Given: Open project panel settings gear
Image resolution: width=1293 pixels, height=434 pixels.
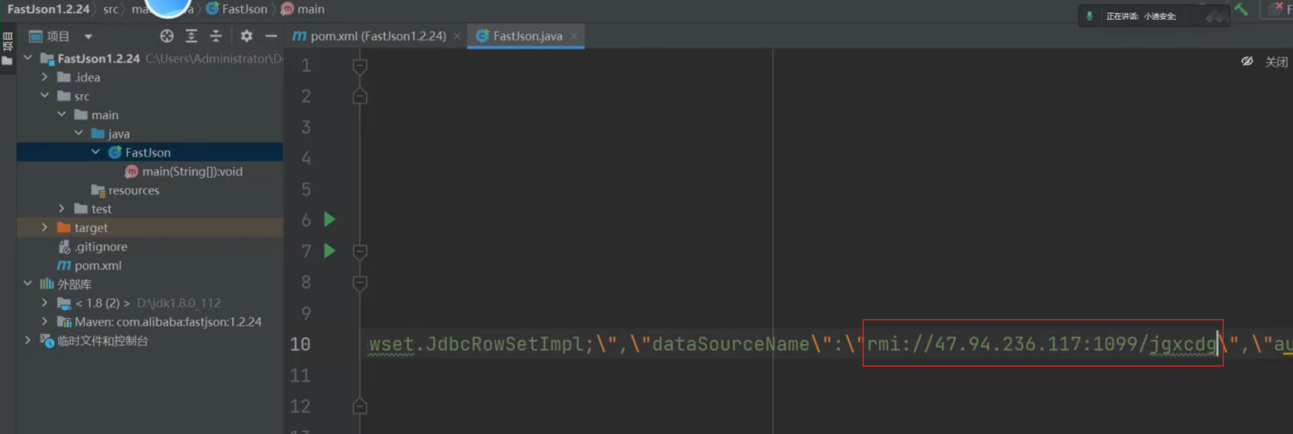Looking at the screenshot, I should pos(246,36).
